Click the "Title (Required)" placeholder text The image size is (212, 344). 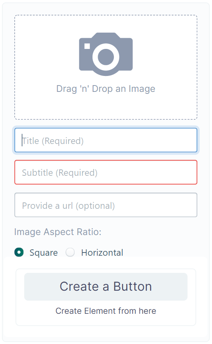pos(53,141)
